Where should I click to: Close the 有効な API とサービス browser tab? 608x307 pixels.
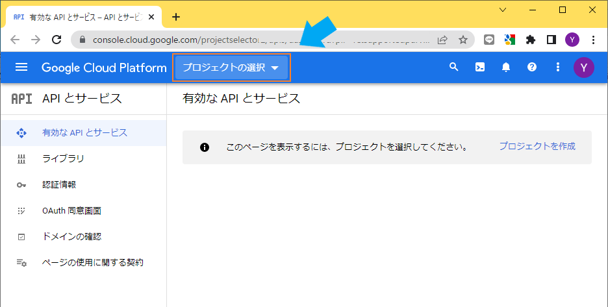tap(151, 17)
